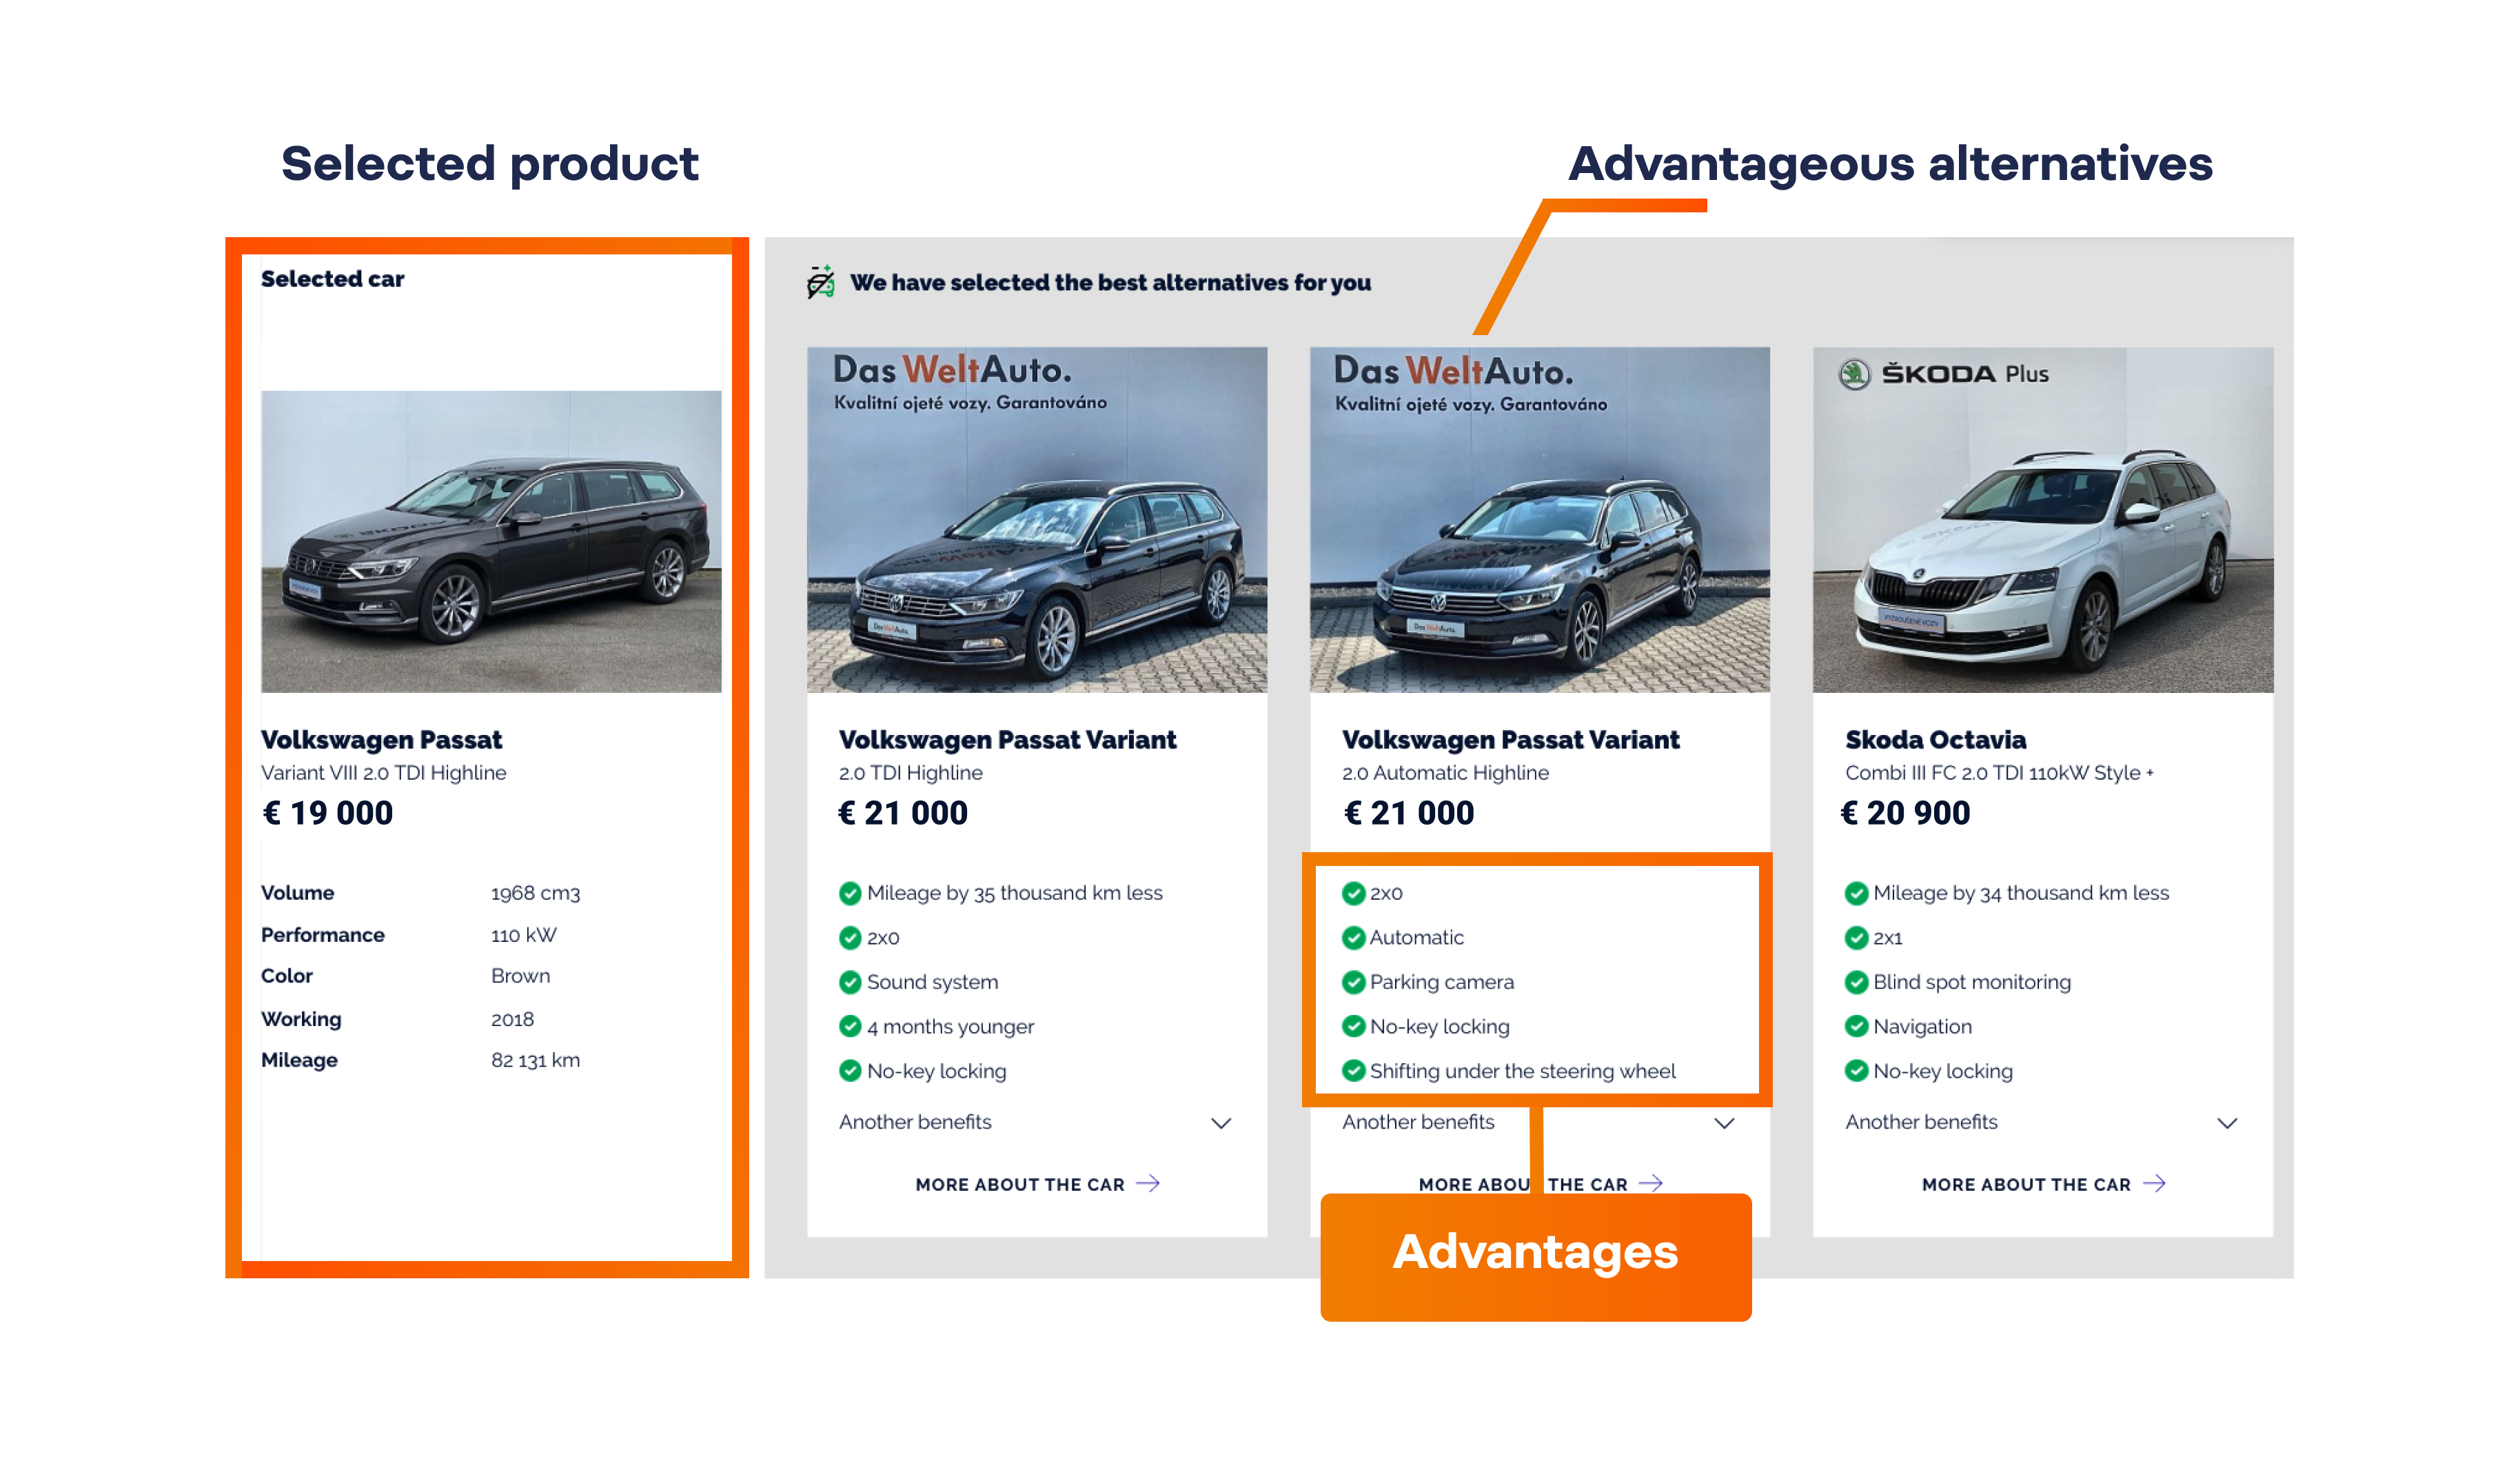The image size is (2520, 1461).
Task: Click arrow icon next to Skoda More about the car
Action: (x=2154, y=1183)
